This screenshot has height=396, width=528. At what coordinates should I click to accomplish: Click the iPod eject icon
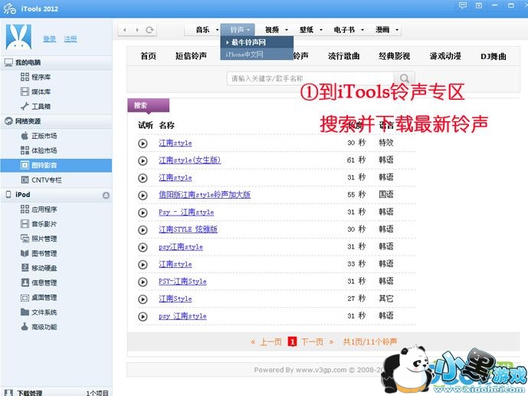106,195
